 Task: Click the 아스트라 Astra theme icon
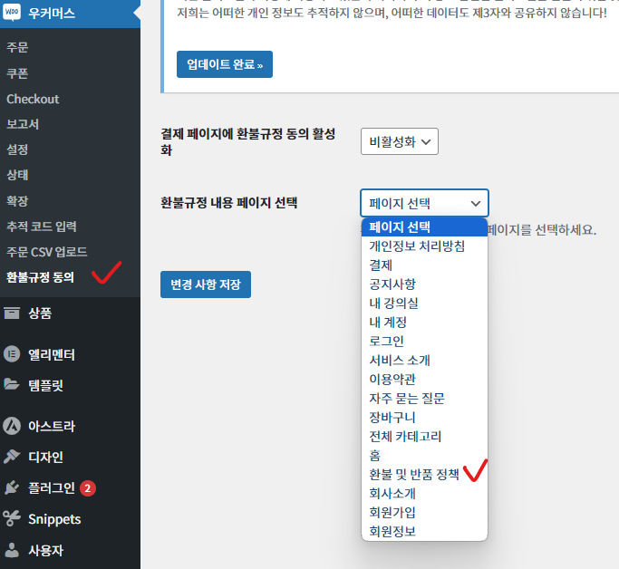[x=12, y=426]
